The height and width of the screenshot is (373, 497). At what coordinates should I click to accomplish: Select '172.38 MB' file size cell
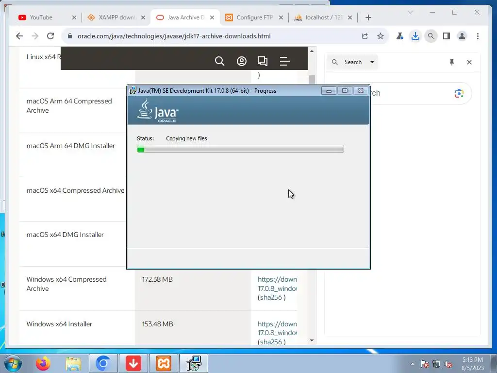tap(158, 279)
